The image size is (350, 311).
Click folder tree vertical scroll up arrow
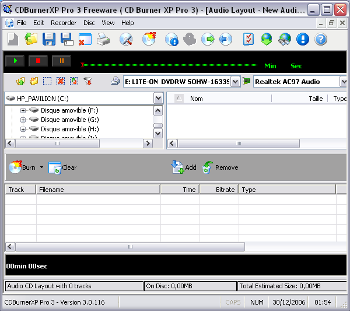click(158, 111)
